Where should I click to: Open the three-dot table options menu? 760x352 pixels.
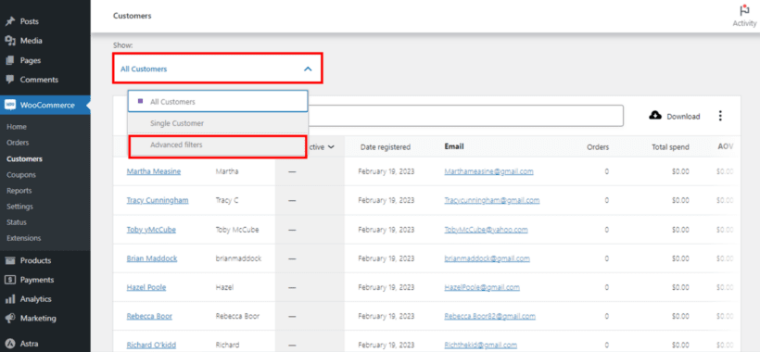720,116
